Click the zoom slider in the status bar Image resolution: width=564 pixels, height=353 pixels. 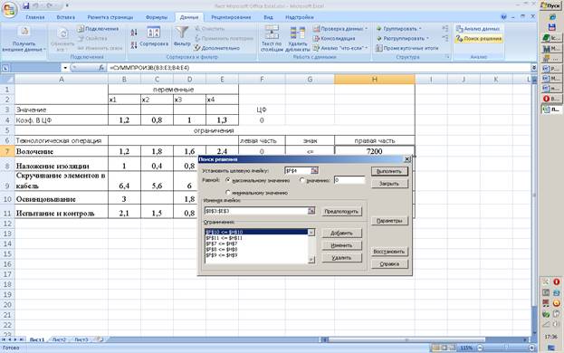click(505, 348)
